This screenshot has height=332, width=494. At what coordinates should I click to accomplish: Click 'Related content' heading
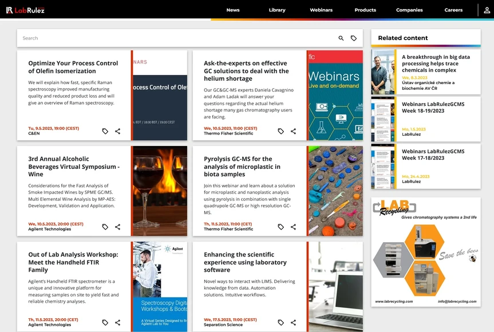pos(402,38)
